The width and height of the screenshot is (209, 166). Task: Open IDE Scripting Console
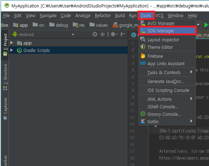(167, 90)
